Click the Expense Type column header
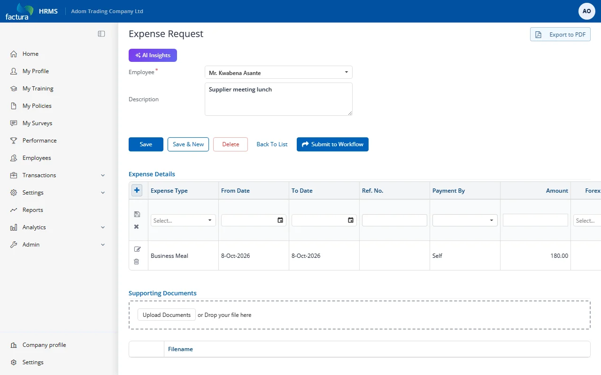The height and width of the screenshot is (375, 601). pos(183,191)
